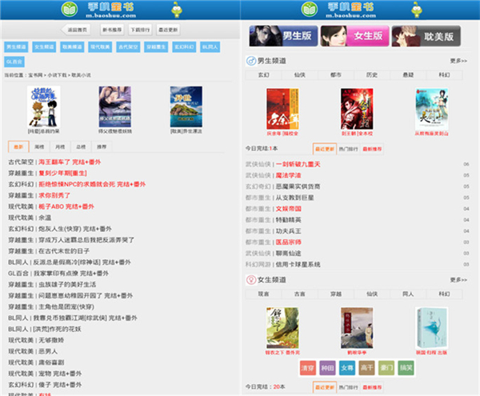
Task: Open the 男生版 banner
Action: click(283, 36)
